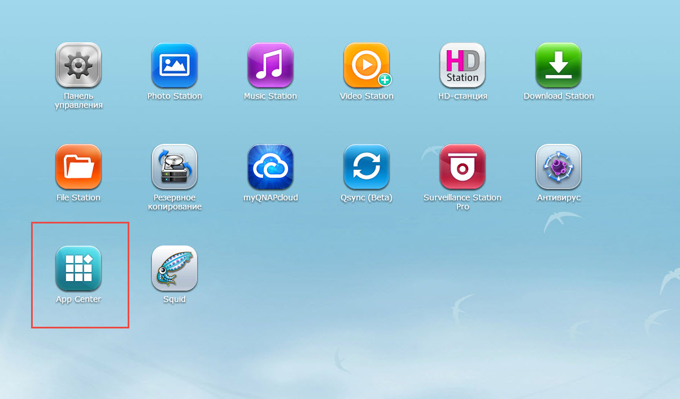Open the Антивирус app

pyautogui.click(x=559, y=167)
